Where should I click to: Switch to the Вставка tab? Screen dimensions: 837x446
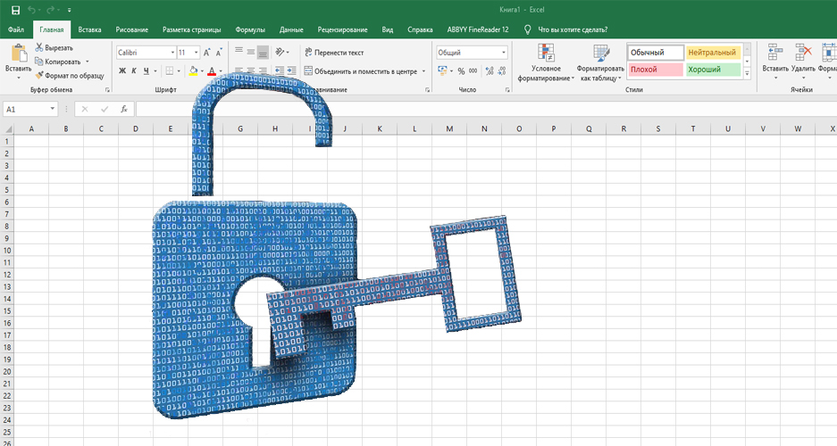coord(89,29)
